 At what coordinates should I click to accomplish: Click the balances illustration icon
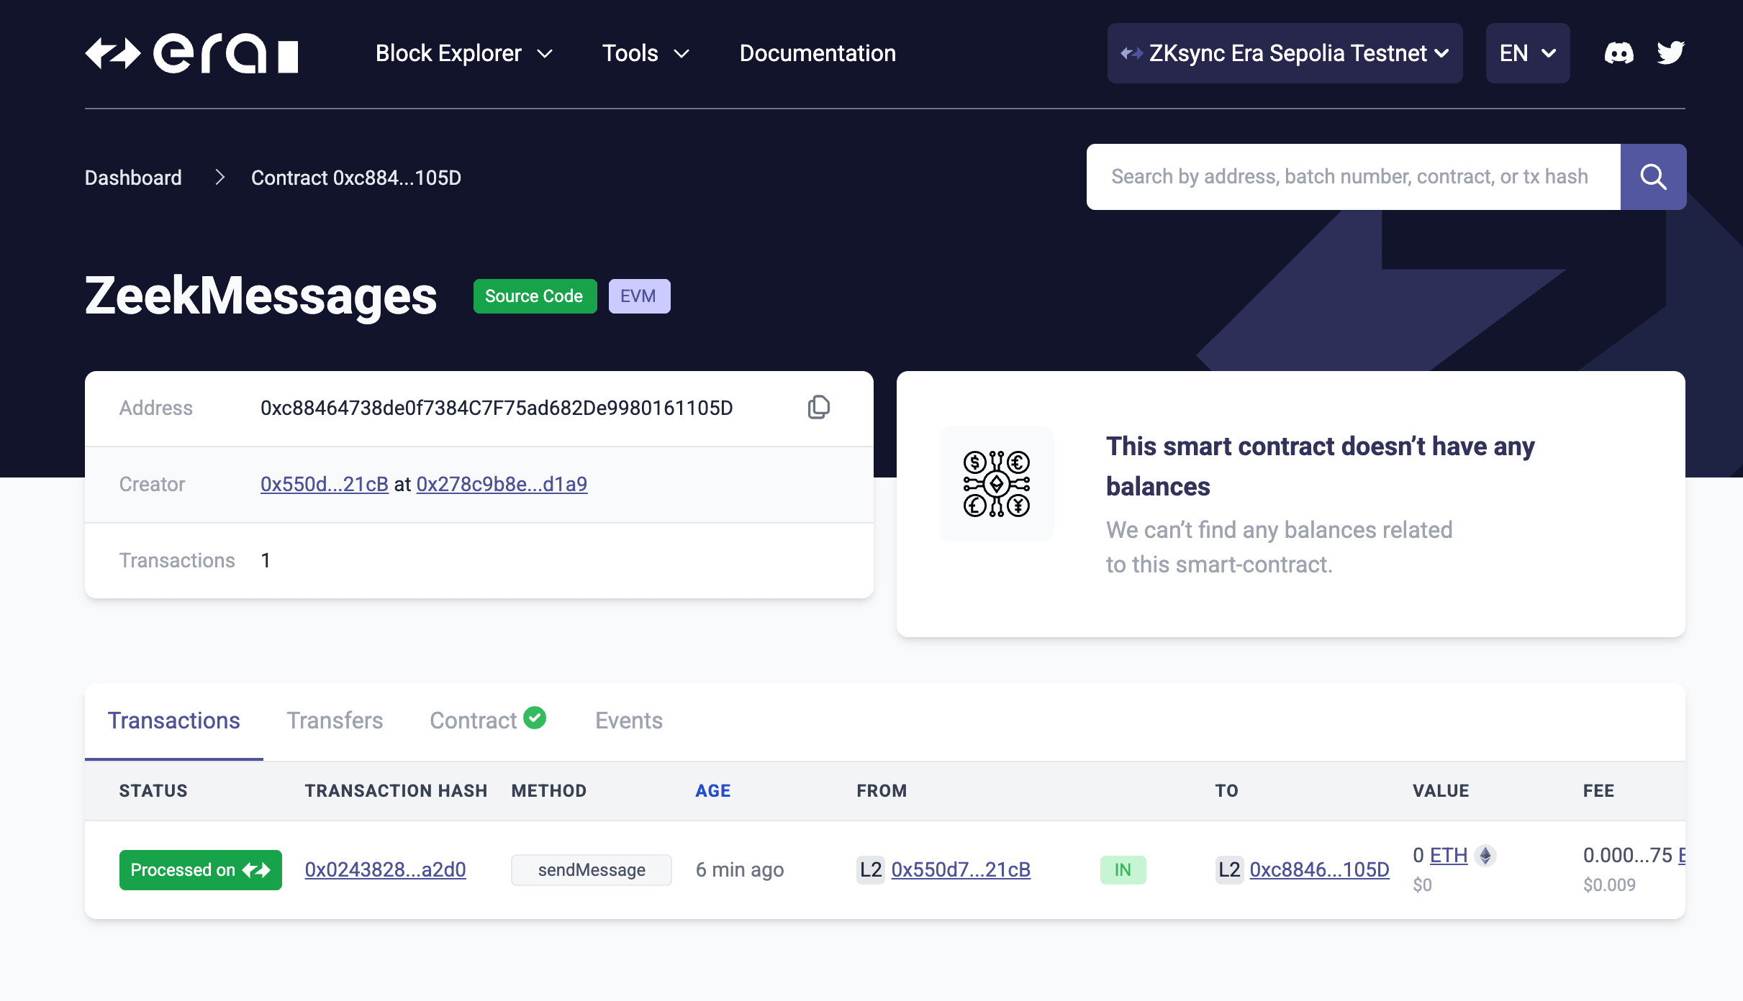click(x=996, y=483)
